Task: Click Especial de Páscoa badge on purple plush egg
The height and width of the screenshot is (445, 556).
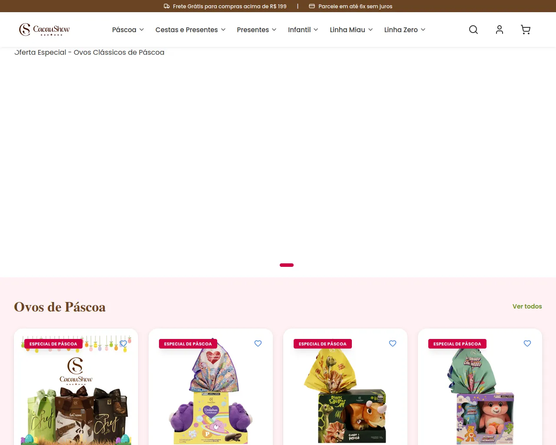Action: click(188, 344)
